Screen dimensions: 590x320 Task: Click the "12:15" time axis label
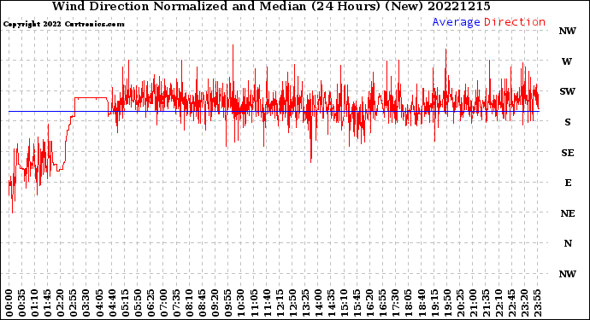point(280,303)
